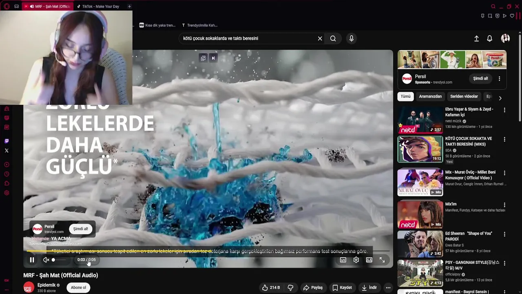Screen dimensions: 522x294
Task: Take a snapshot with the capture icon
Action: click(490, 16)
